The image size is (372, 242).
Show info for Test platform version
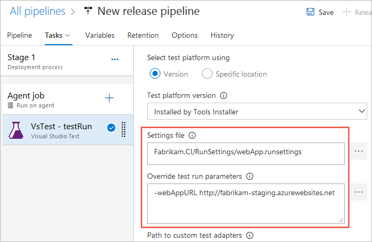[224, 96]
